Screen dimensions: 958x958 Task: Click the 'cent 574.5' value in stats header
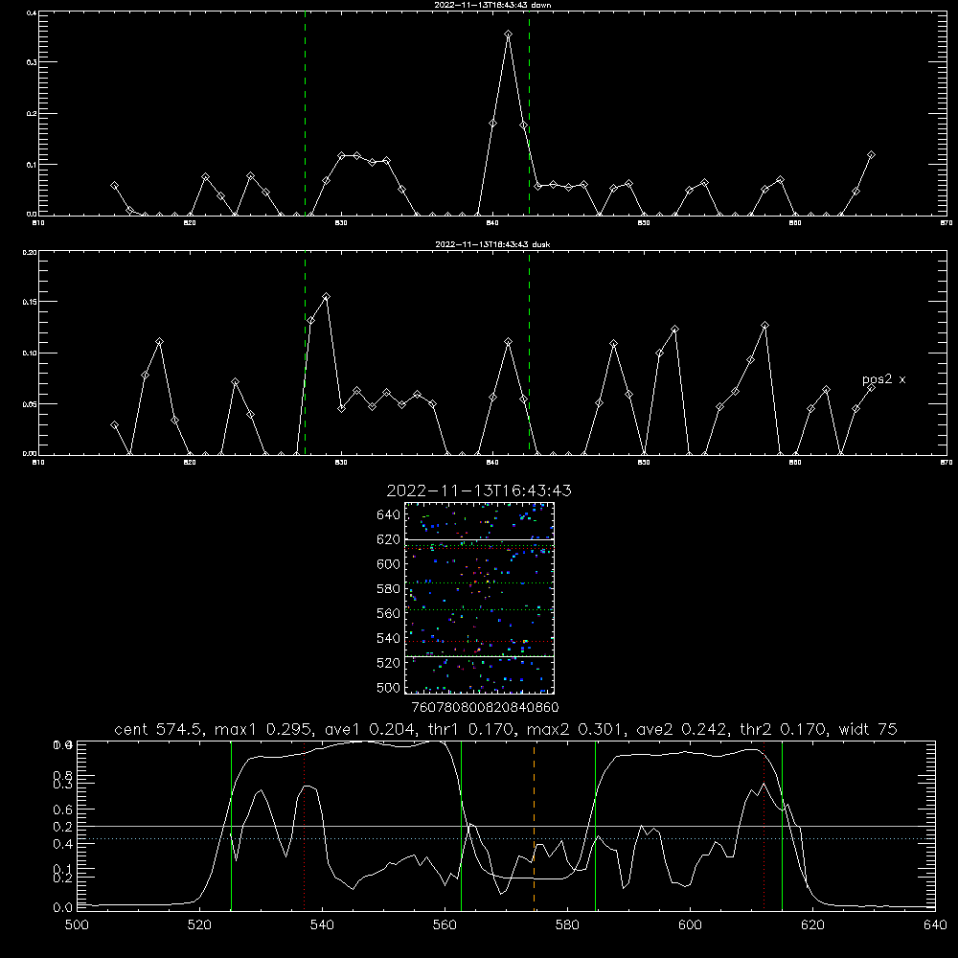pyautogui.click(x=159, y=729)
